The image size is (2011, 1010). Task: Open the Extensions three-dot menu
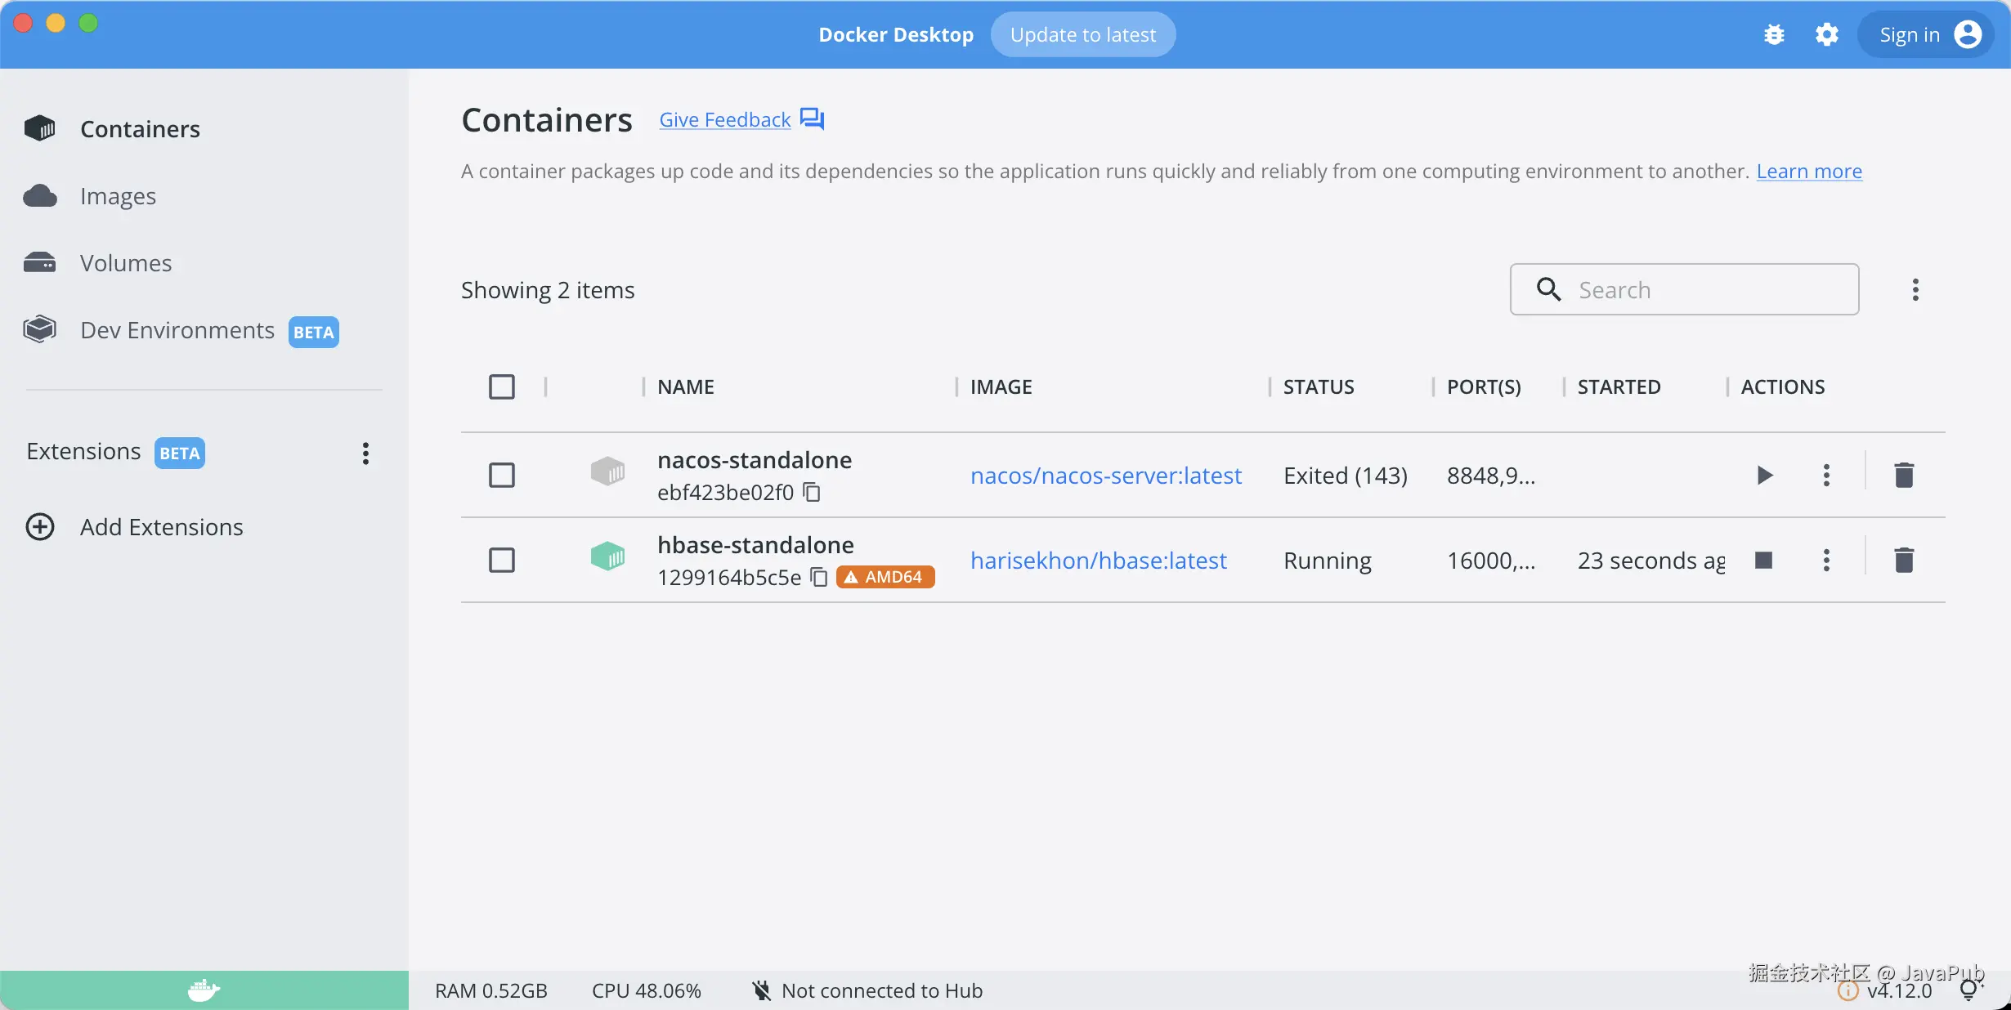tap(365, 453)
